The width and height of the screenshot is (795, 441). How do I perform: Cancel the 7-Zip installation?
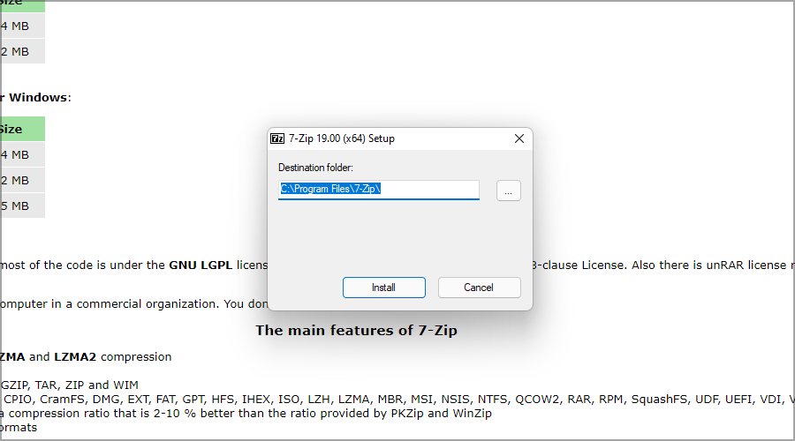(x=478, y=288)
